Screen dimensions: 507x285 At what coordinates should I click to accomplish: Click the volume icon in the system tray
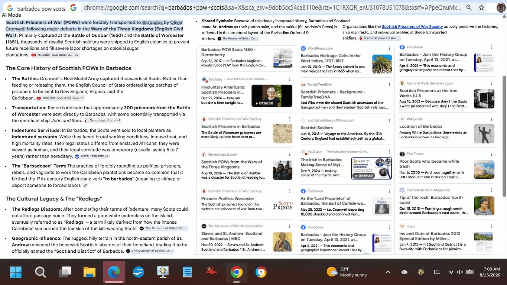tap(460, 272)
